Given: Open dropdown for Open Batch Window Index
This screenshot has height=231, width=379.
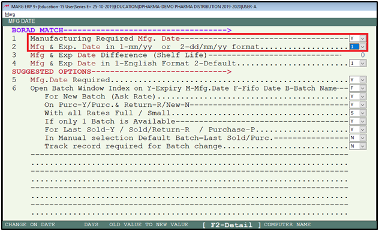Looking at the screenshot, I should pos(363,88).
